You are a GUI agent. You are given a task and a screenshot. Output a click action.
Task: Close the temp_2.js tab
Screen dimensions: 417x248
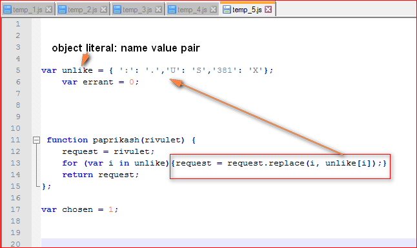point(104,10)
